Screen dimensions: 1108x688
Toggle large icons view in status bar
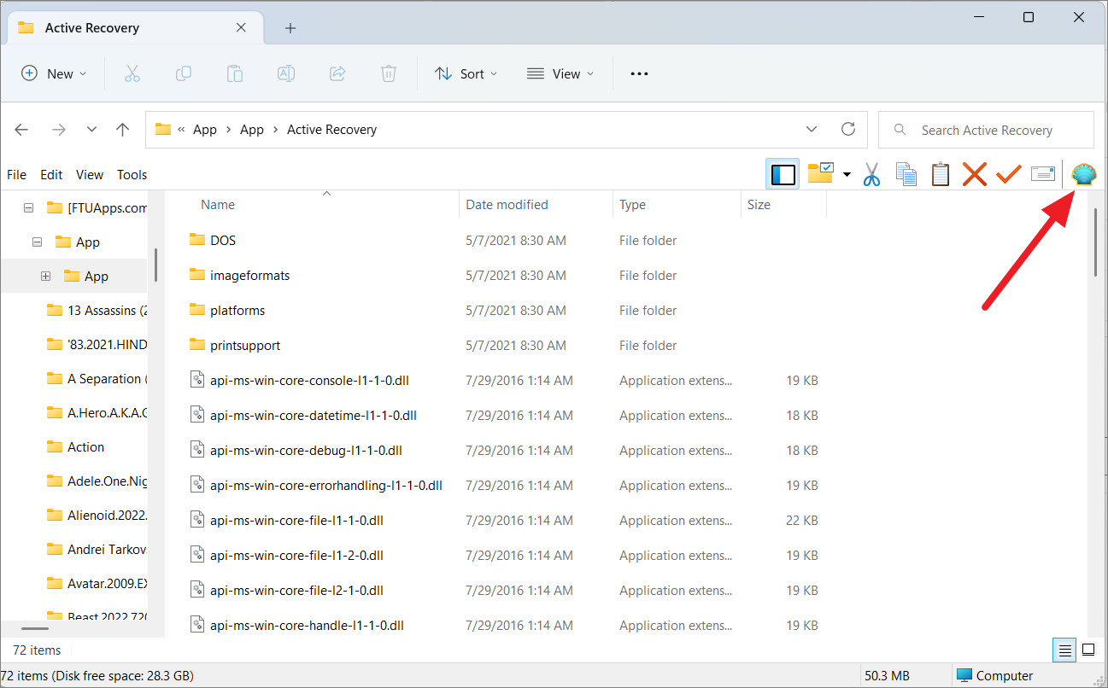pyautogui.click(x=1088, y=650)
